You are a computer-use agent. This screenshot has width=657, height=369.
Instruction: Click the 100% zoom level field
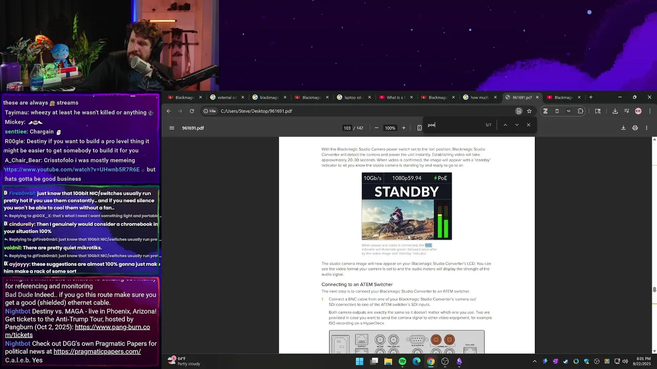pos(390,128)
